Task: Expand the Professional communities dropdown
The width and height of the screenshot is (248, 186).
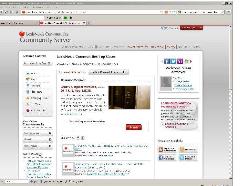Action: click(38, 146)
